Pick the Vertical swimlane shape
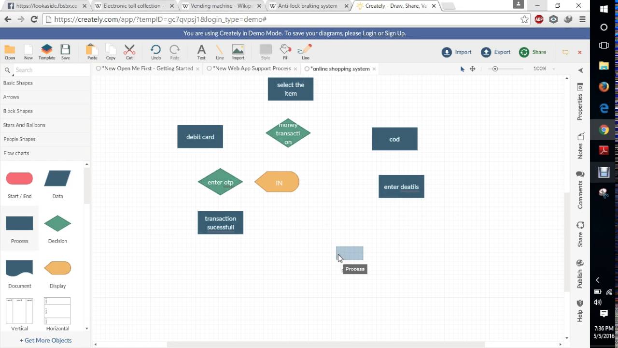 pyautogui.click(x=19, y=311)
